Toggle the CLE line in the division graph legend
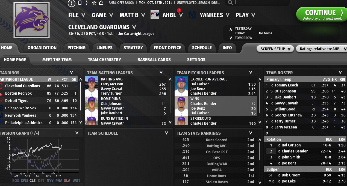This screenshot has height=186, width=347. [33, 181]
